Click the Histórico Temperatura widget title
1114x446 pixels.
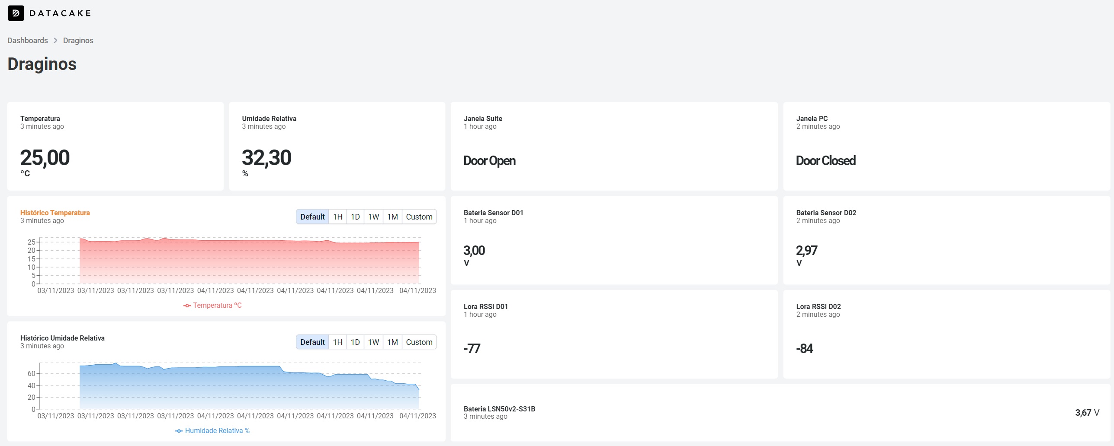[55, 213]
